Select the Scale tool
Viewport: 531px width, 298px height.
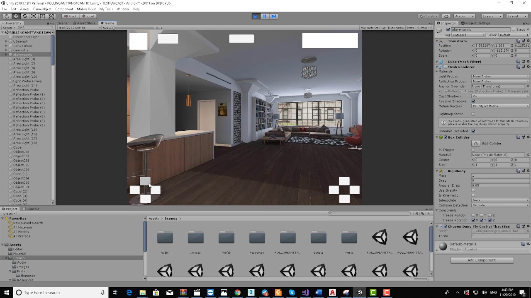pos(34,16)
